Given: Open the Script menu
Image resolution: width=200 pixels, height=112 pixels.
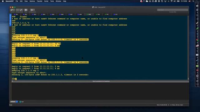Looking at the screenshot, I should coord(46,1).
